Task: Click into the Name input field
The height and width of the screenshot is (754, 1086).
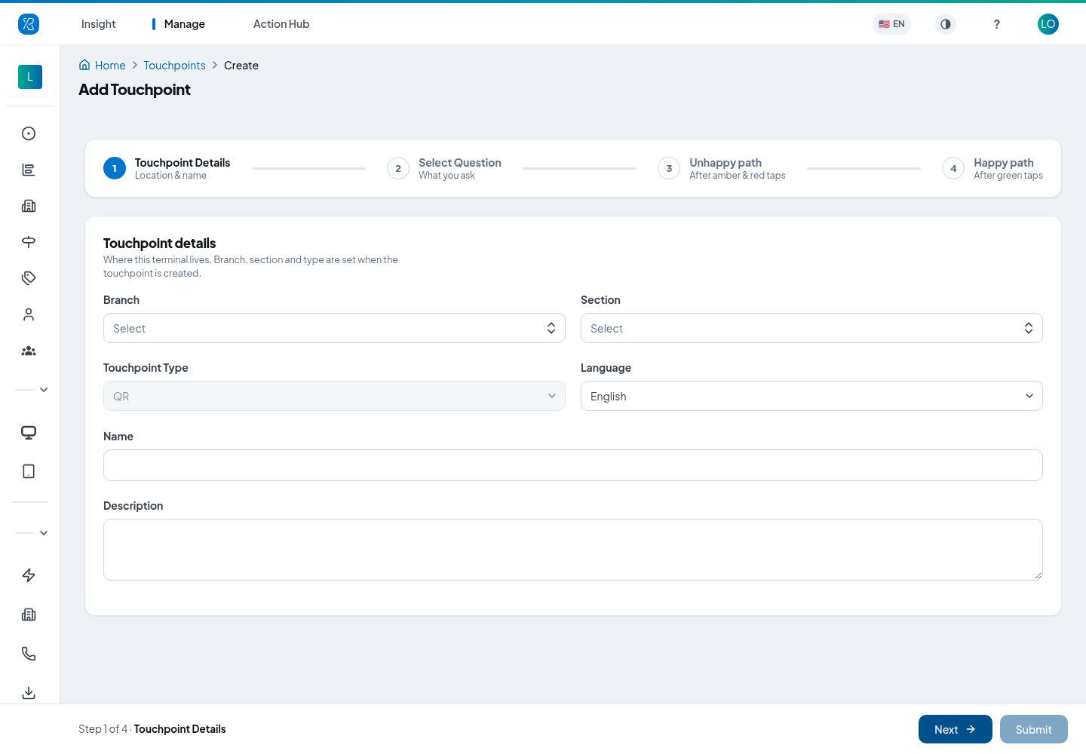Action: pos(573,465)
